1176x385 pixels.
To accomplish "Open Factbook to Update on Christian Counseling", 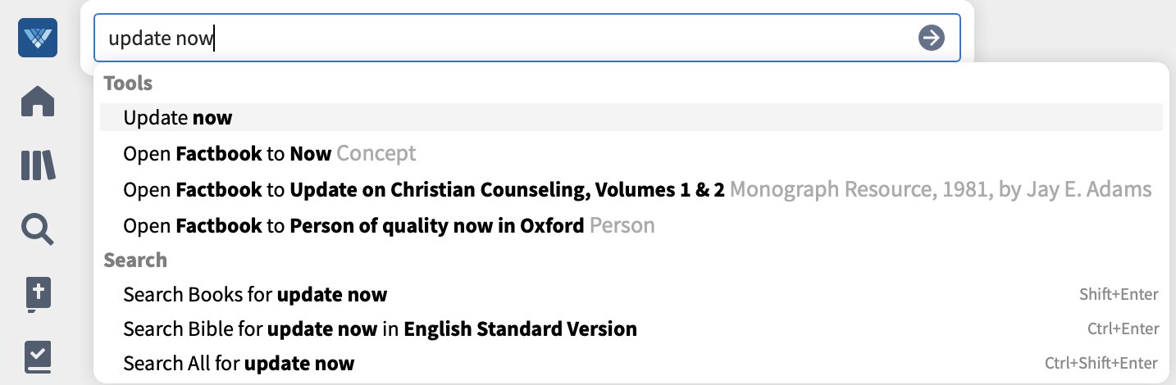I will [x=631, y=189].
